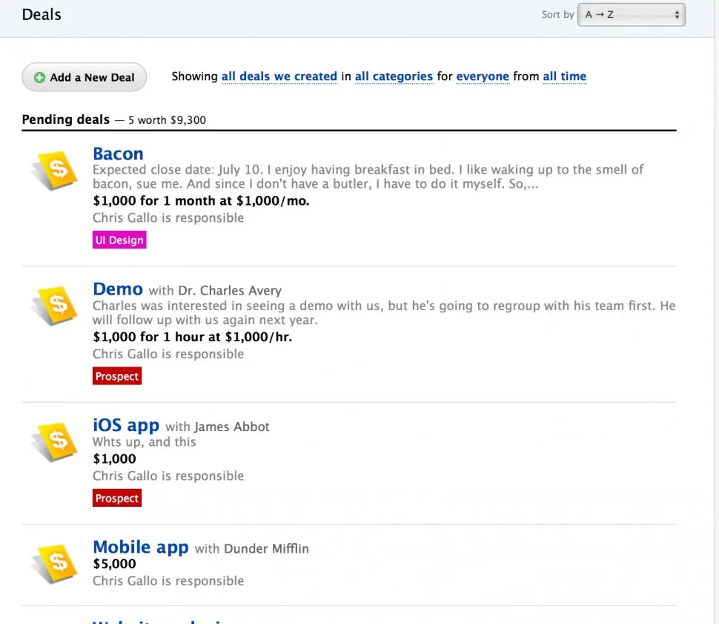Open the Mobile app deal
This screenshot has height=624, width=719.
point(141,548)
